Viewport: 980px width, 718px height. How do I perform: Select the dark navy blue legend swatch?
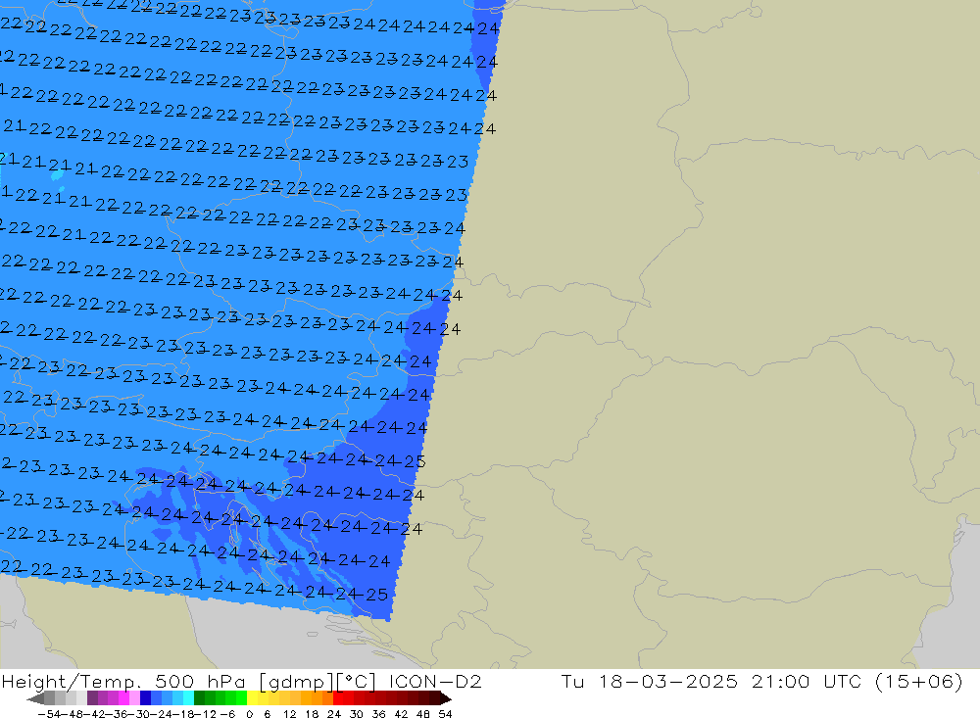pos(145,698)
